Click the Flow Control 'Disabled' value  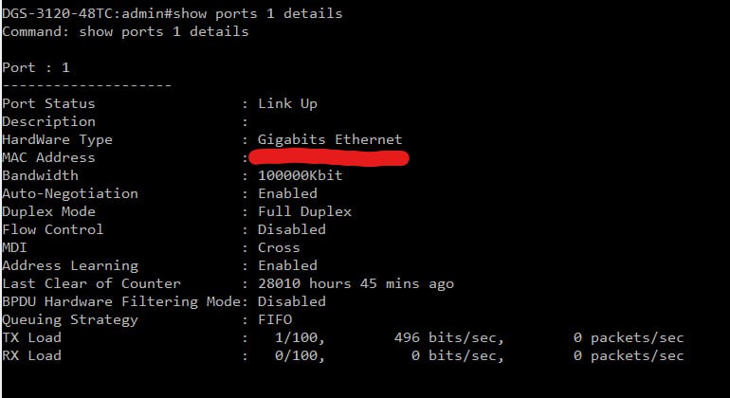pos(292,229)
